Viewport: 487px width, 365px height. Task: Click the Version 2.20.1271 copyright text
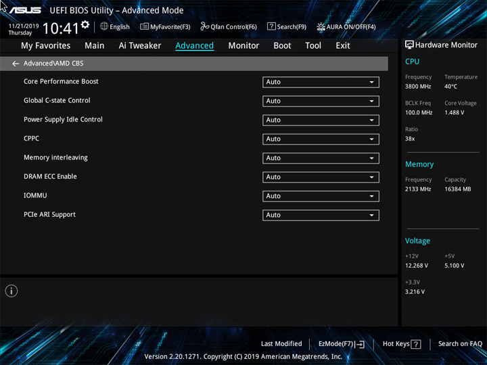pos(243,357)
